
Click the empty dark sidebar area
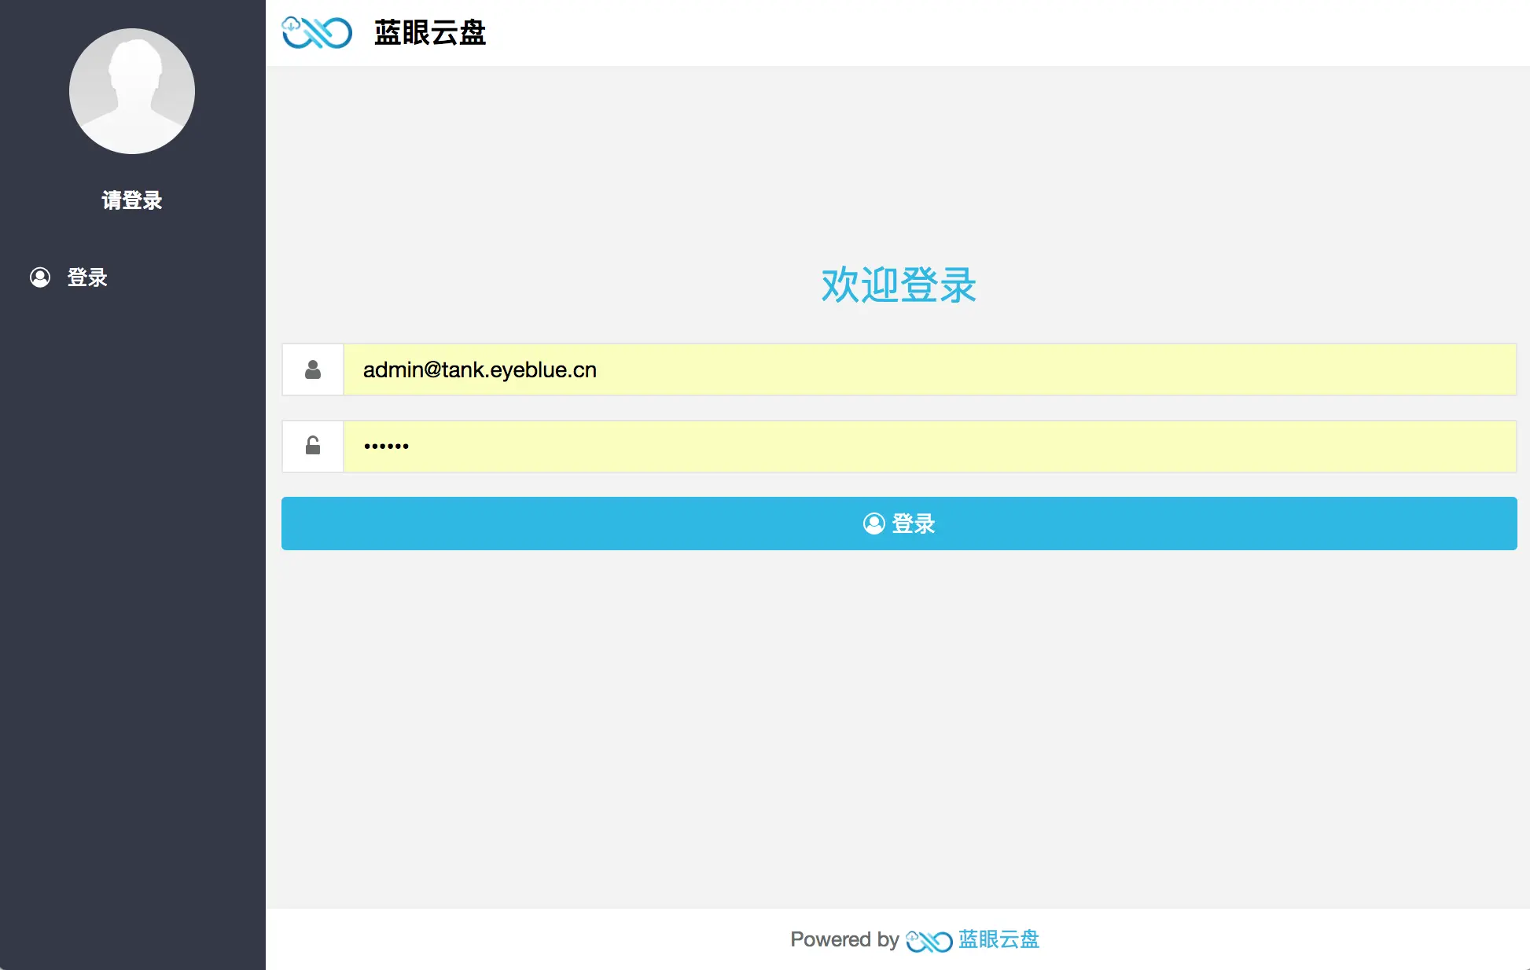tap(132, 629)
